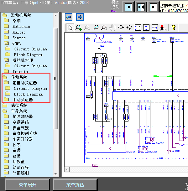Image resolution: width=188 pixels, height=191 pixels.
Task: Click the tree scrollbar up arrow
Action: click(55, 15)
